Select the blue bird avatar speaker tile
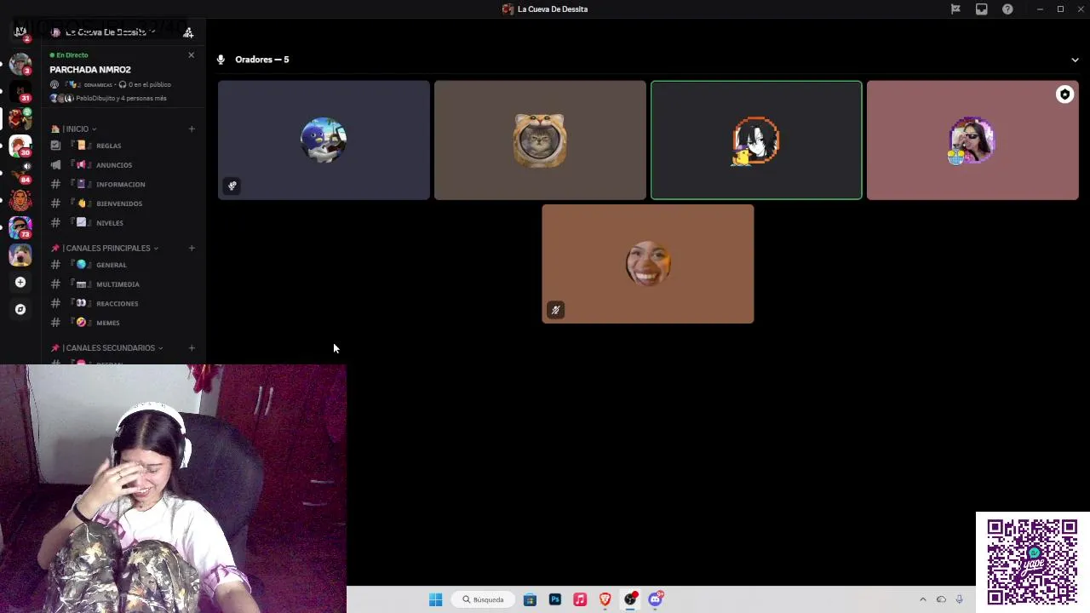 324,140
